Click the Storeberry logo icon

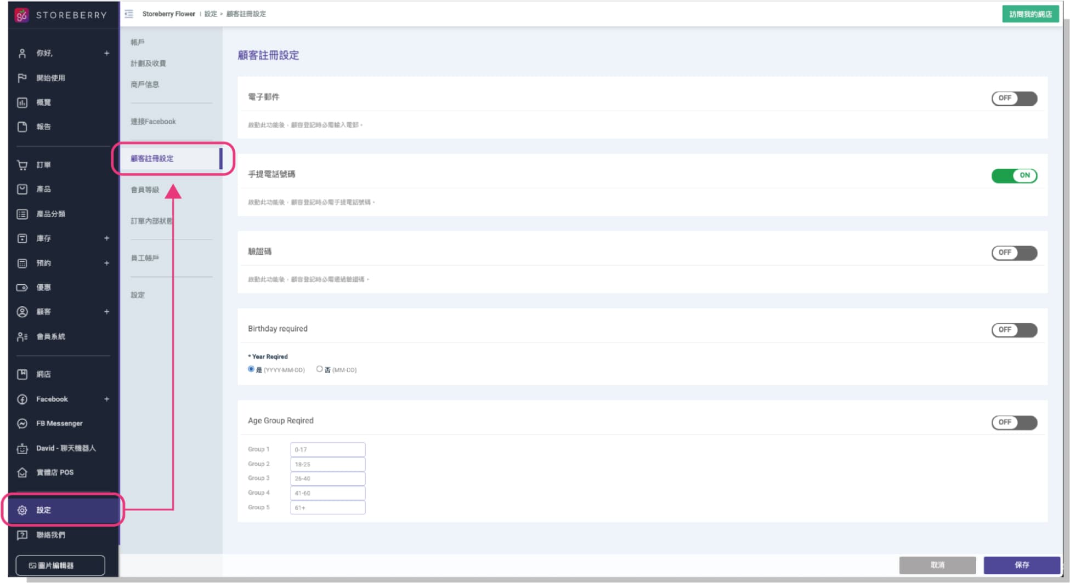(21, 15)
